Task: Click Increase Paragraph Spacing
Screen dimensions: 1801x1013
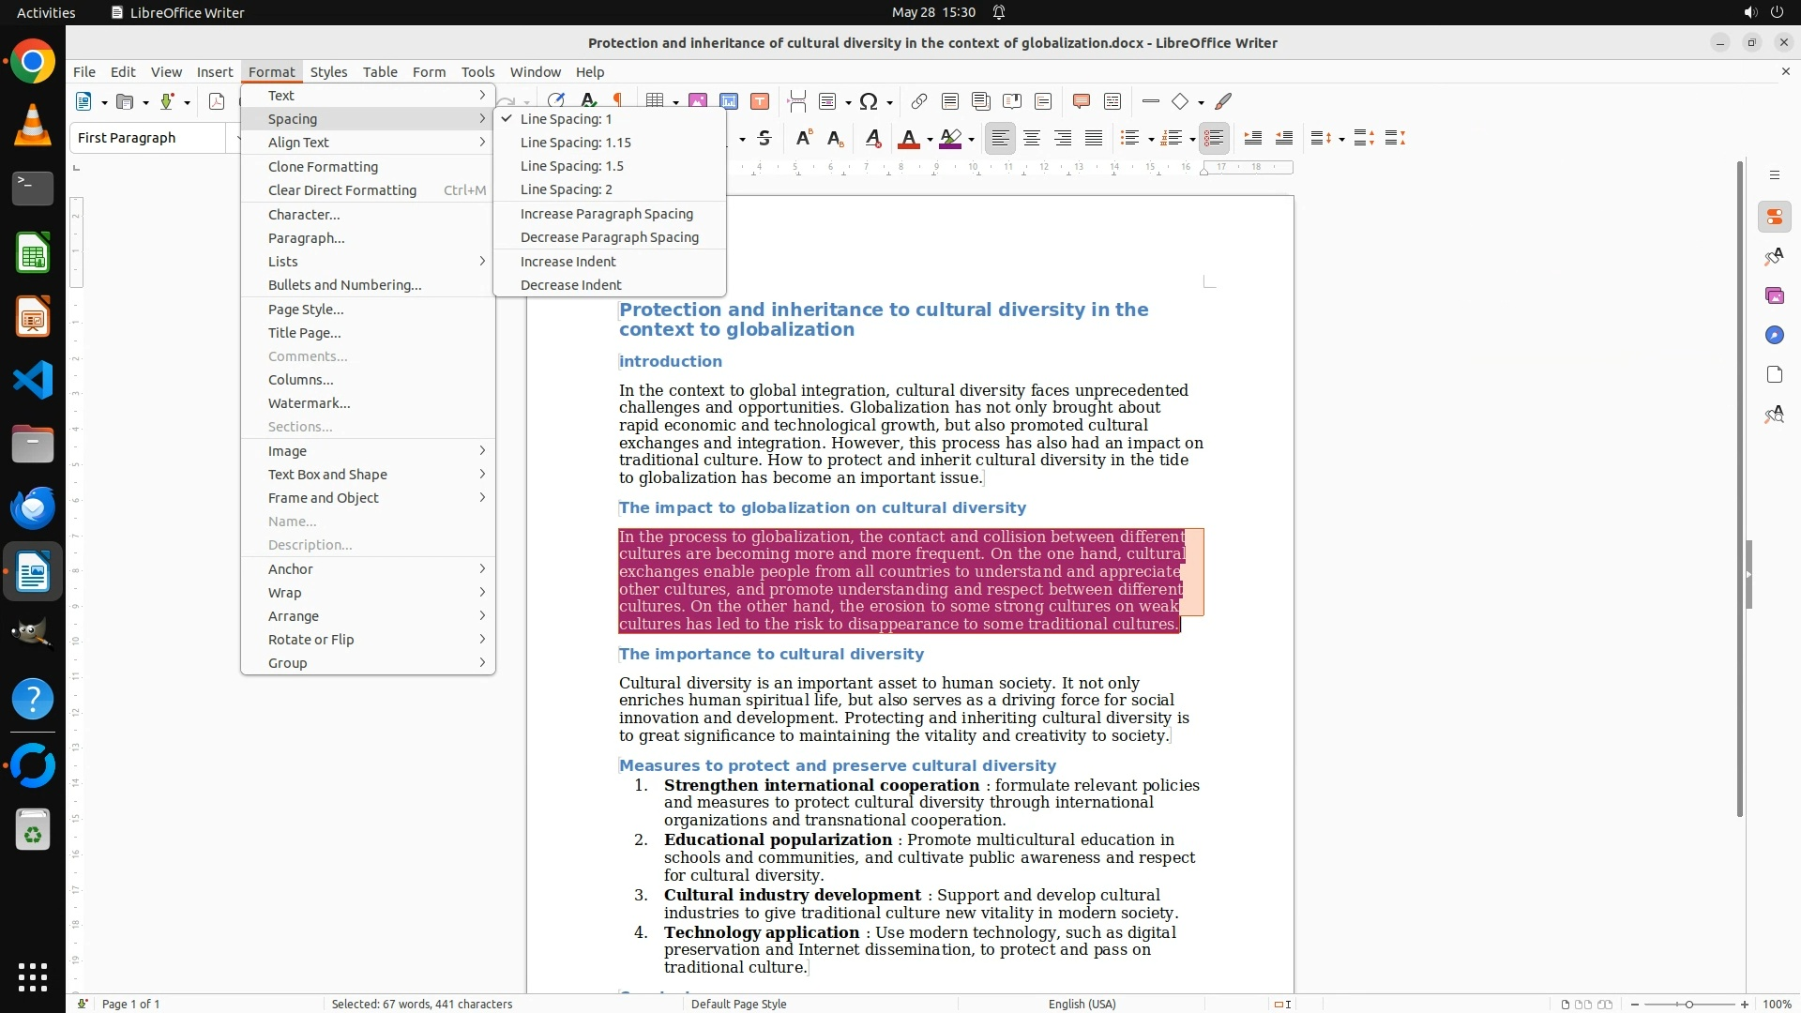Action: pos(606,214)
